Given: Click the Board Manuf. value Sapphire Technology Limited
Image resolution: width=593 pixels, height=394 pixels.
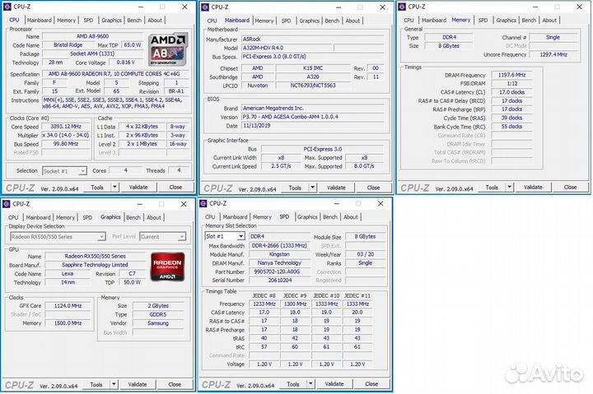Looking at the screenshot, I should 95,265.
